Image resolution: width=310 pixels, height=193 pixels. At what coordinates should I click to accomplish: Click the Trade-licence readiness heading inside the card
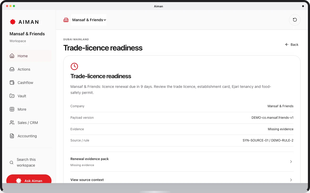click(x=101, y=76)
